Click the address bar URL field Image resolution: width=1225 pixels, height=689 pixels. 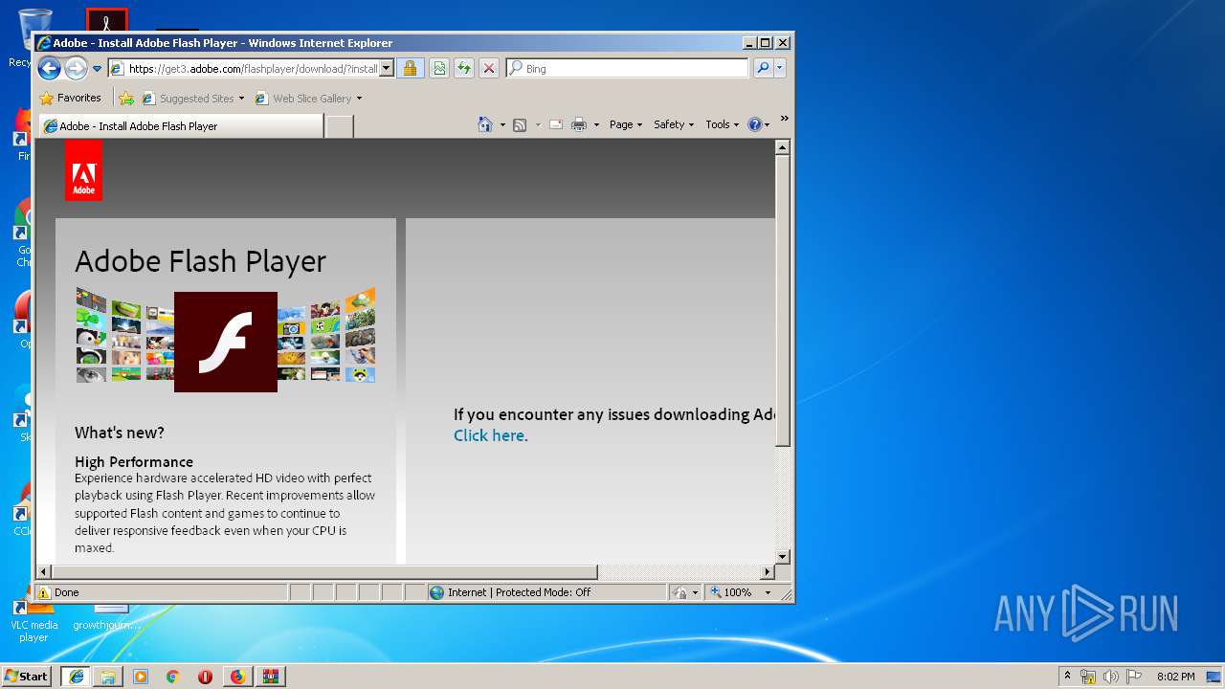244,69
